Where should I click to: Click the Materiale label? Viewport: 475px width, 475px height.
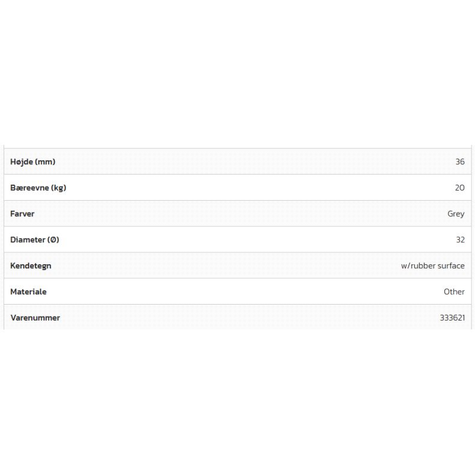(x=28, y=292)
